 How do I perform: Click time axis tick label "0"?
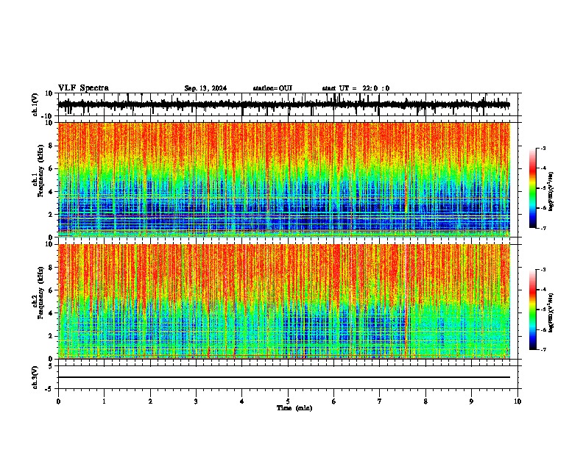(x=58, y=401)
